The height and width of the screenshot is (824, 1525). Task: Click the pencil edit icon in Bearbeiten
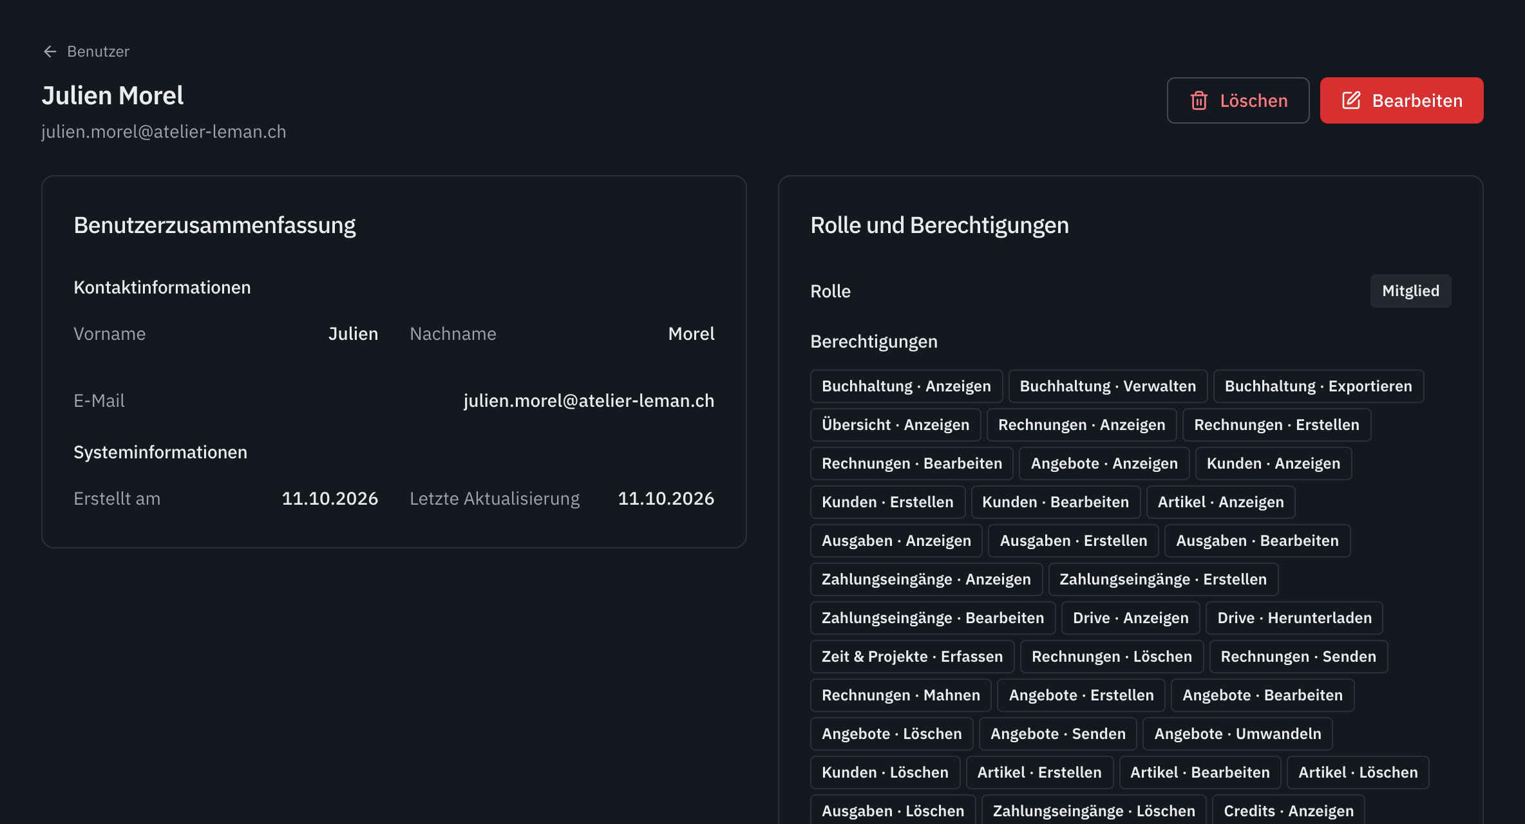(x=1351, y=100)
